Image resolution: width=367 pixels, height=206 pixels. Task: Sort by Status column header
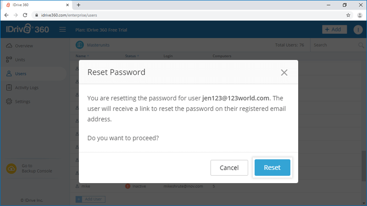point(132,56)
